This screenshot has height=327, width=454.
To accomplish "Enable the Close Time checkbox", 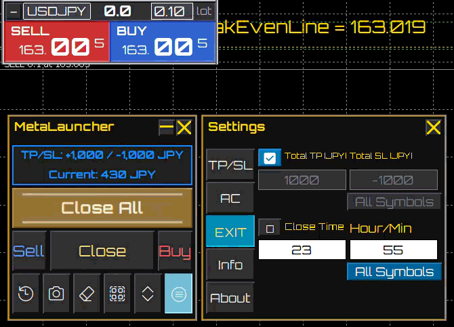I will click(270, 228).
